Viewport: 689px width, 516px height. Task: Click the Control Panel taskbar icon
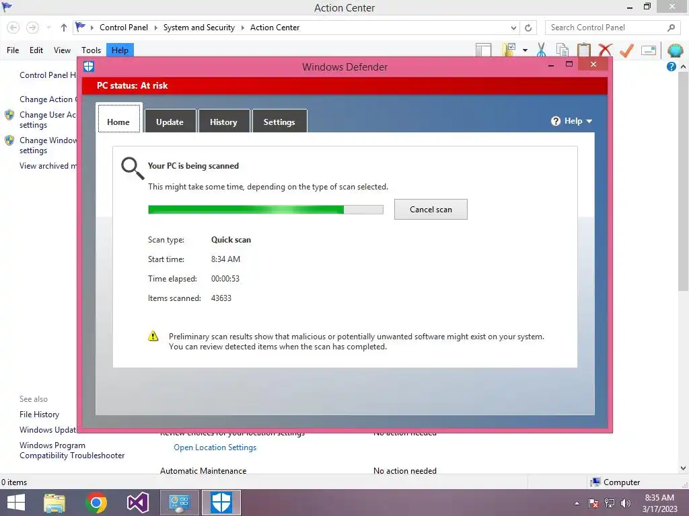pos(179,503)
